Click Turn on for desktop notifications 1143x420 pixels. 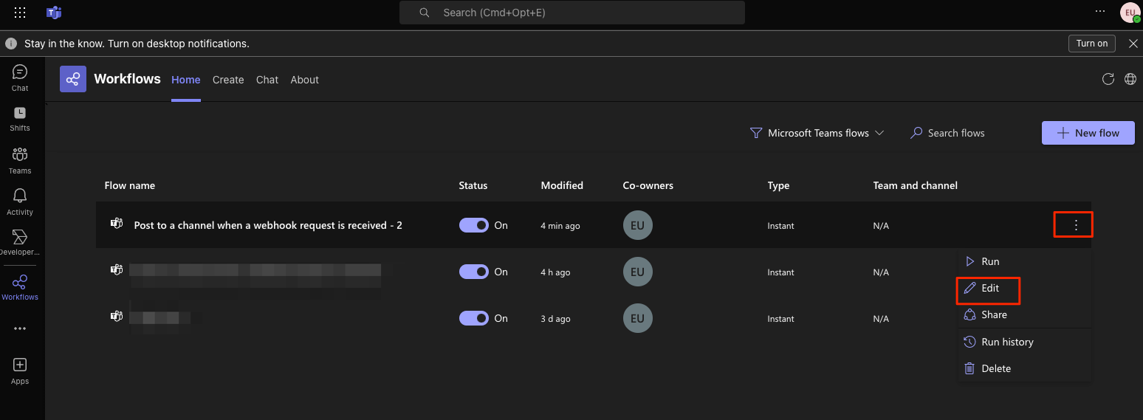tap(1092, 44)
